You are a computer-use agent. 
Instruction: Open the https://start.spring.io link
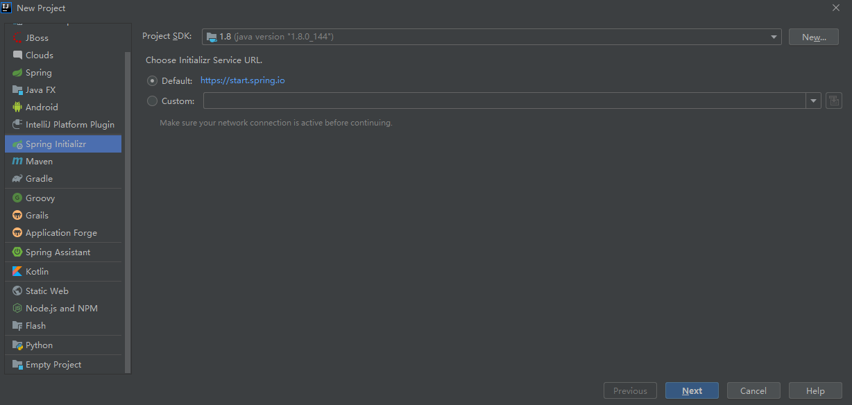(x=243, y=80)
